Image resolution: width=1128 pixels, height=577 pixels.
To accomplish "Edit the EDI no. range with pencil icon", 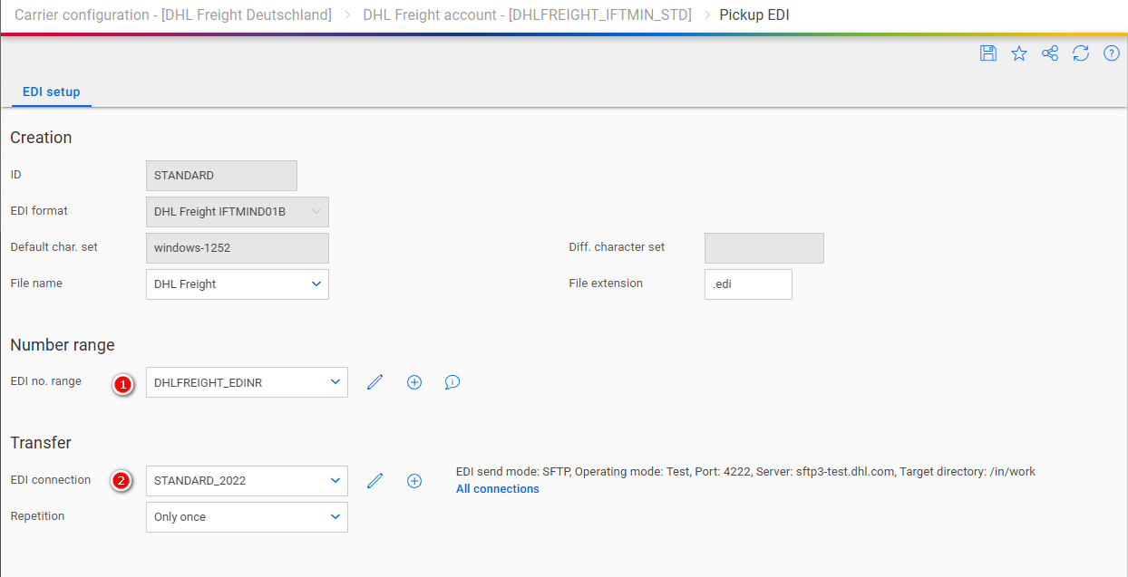I will click(375, 382).
